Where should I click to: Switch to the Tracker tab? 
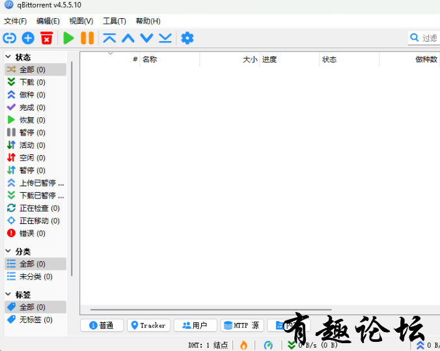pyautogui.click(x=148, y=326)
